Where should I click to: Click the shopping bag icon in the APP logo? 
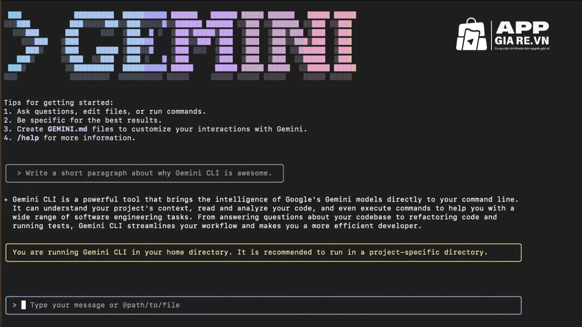point(472,34)
